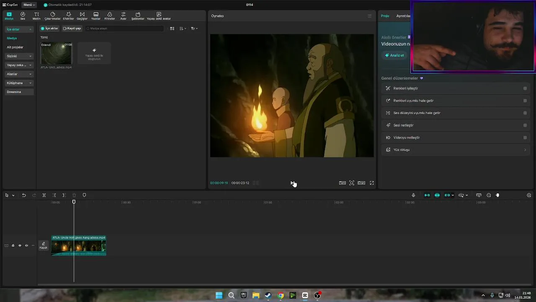Click the zoom slider handle on timeline
This screenshot has width=536, height=302.
(x=497, y=195)
